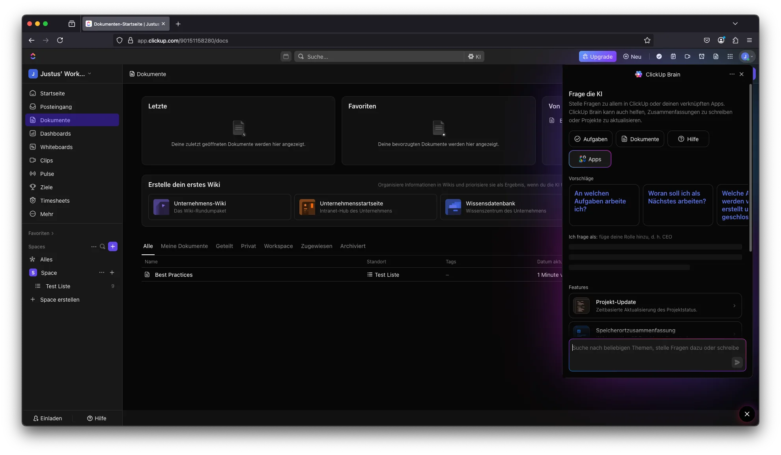Open a new browser tab
781x455 pixels.
pyautogui.click(x=178, y=24)
